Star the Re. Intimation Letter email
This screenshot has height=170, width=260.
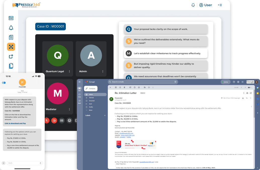[243, 98]
